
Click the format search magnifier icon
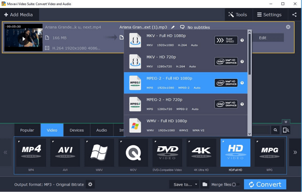click(x=275, y=130)
